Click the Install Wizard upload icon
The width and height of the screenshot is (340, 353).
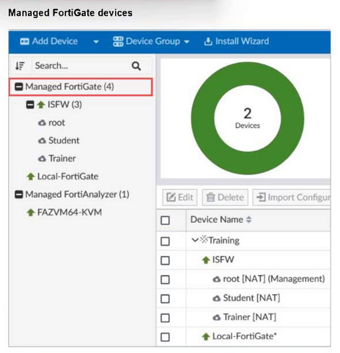pyautogui.click(x=208, y=41)
